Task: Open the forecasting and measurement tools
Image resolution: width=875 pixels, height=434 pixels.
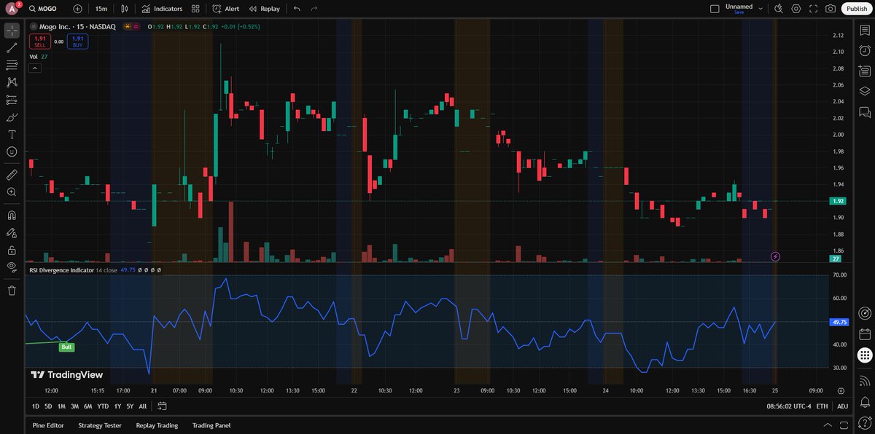Action: pyautogui.click(x=12, y=100)
